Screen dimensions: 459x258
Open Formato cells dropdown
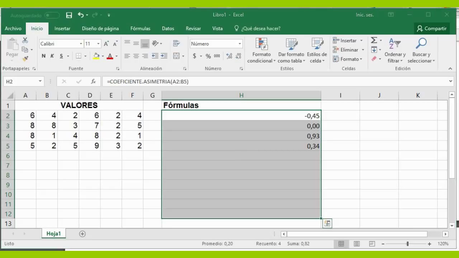pos(347,59)
